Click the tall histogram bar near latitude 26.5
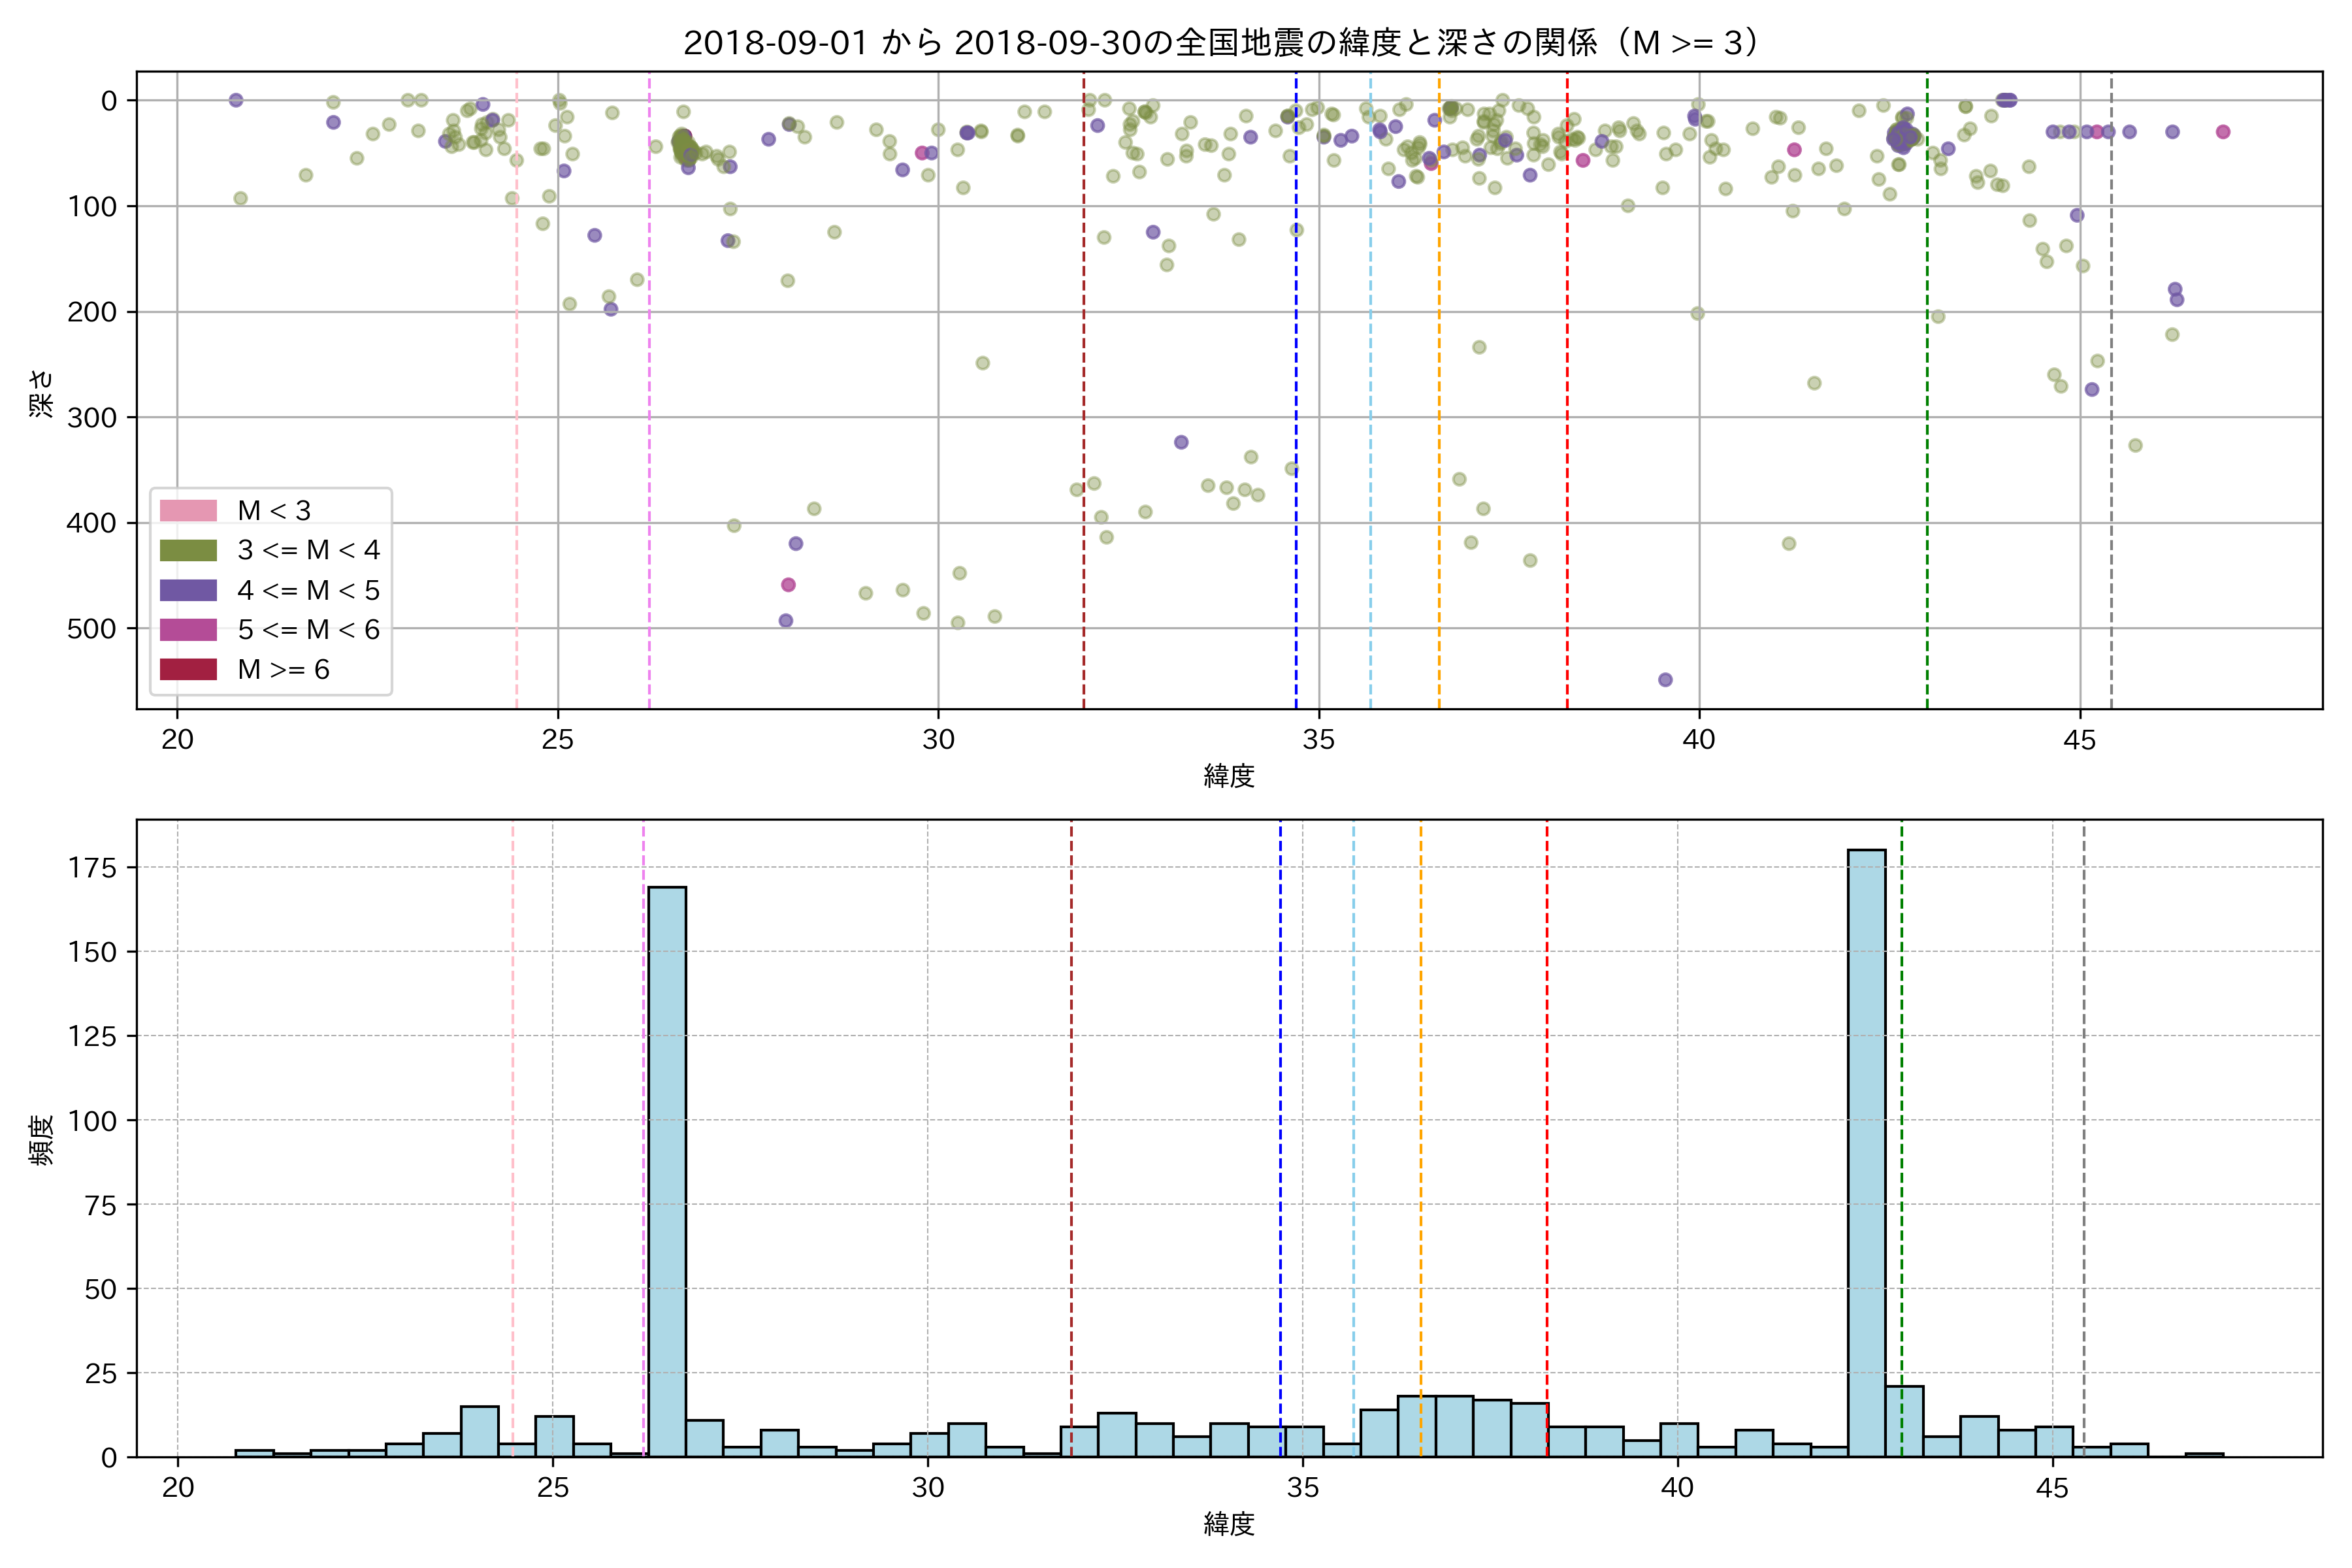 coord(667,1170)
